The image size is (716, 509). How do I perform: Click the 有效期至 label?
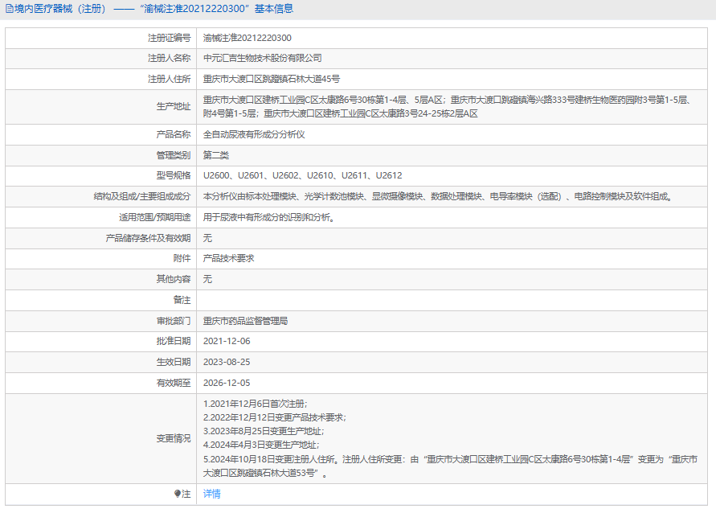[174, 383]
